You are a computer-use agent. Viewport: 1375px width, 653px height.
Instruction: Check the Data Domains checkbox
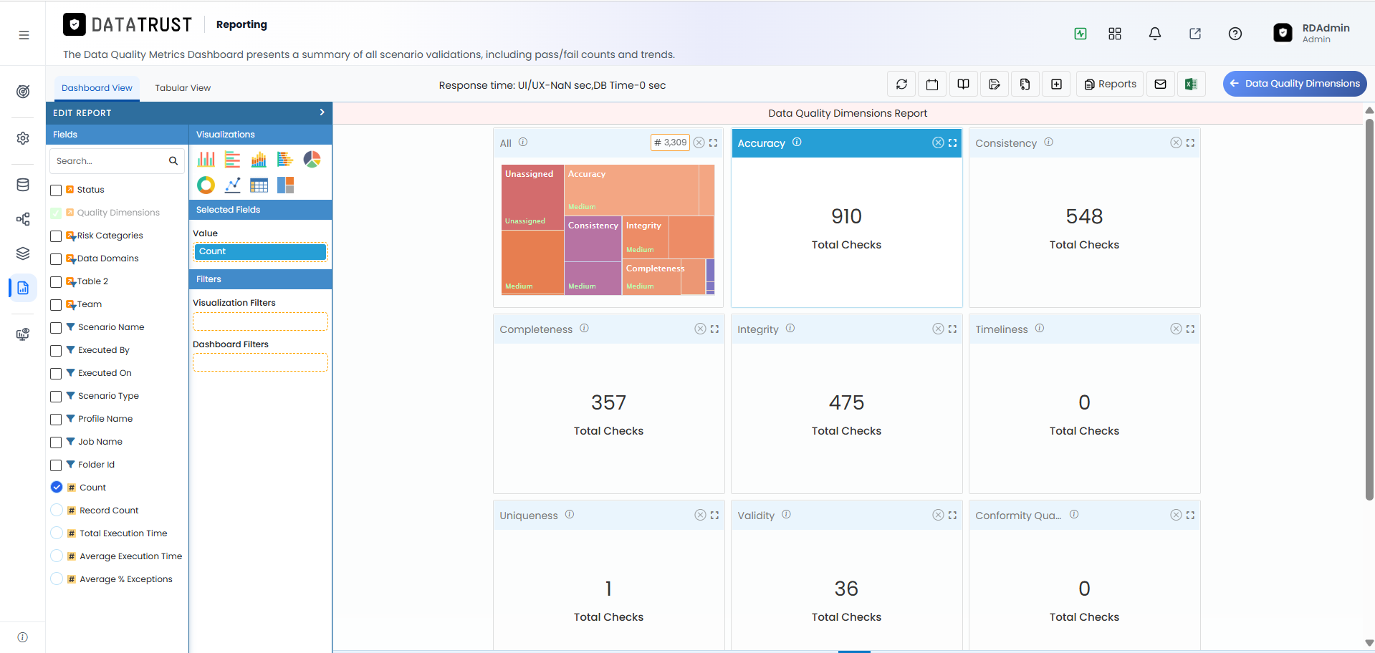pos(56,259)
